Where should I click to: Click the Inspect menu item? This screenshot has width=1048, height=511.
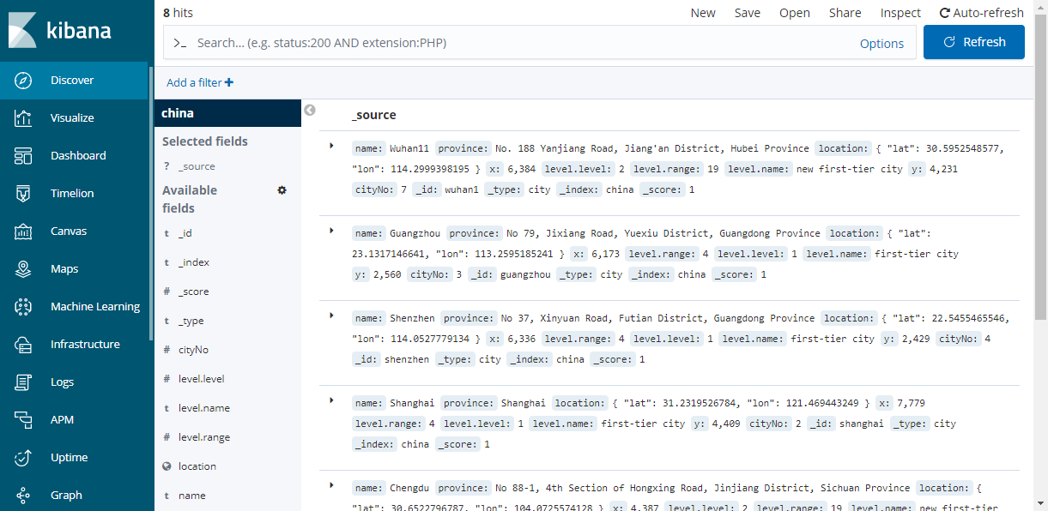[900, 13]
